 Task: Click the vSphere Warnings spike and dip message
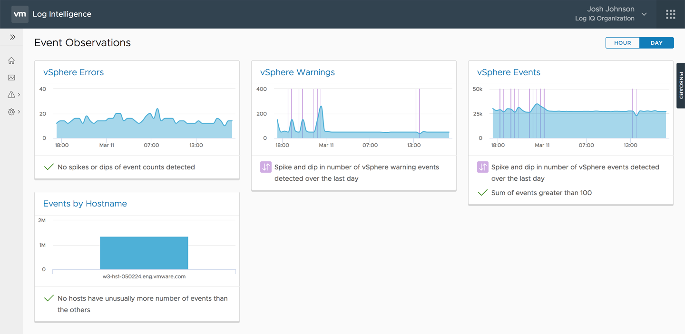pyautogui.click(x=357, y=173)
